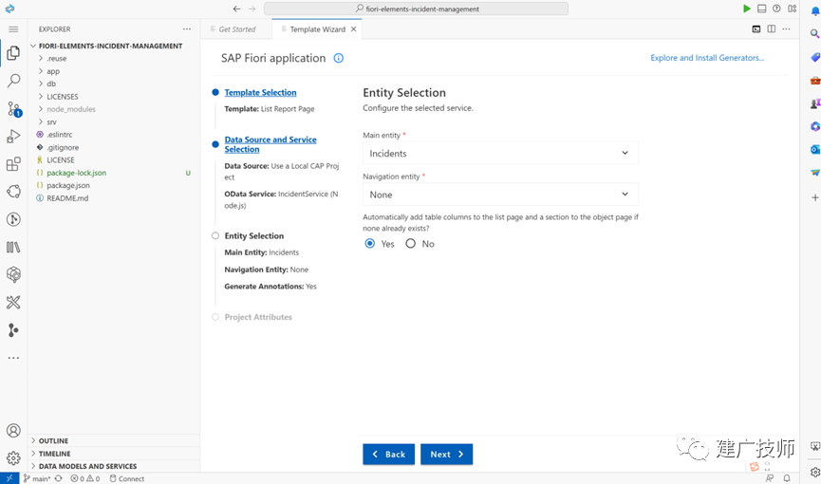This screenshot has height=484, width=821.
Task: Go back with the left arrow
Action: (x=236, y=9)
